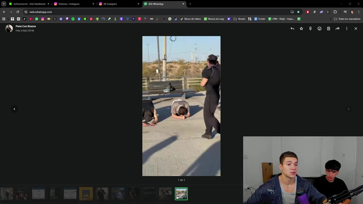363x204 pixels.
Task: Close the Historias • Instagram tab
Action: click(93, 4)
